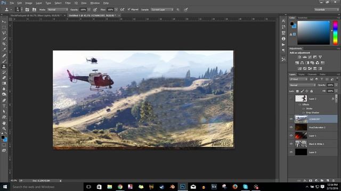Select the Pen tool
341x191 pixels.
pos(4,100)
